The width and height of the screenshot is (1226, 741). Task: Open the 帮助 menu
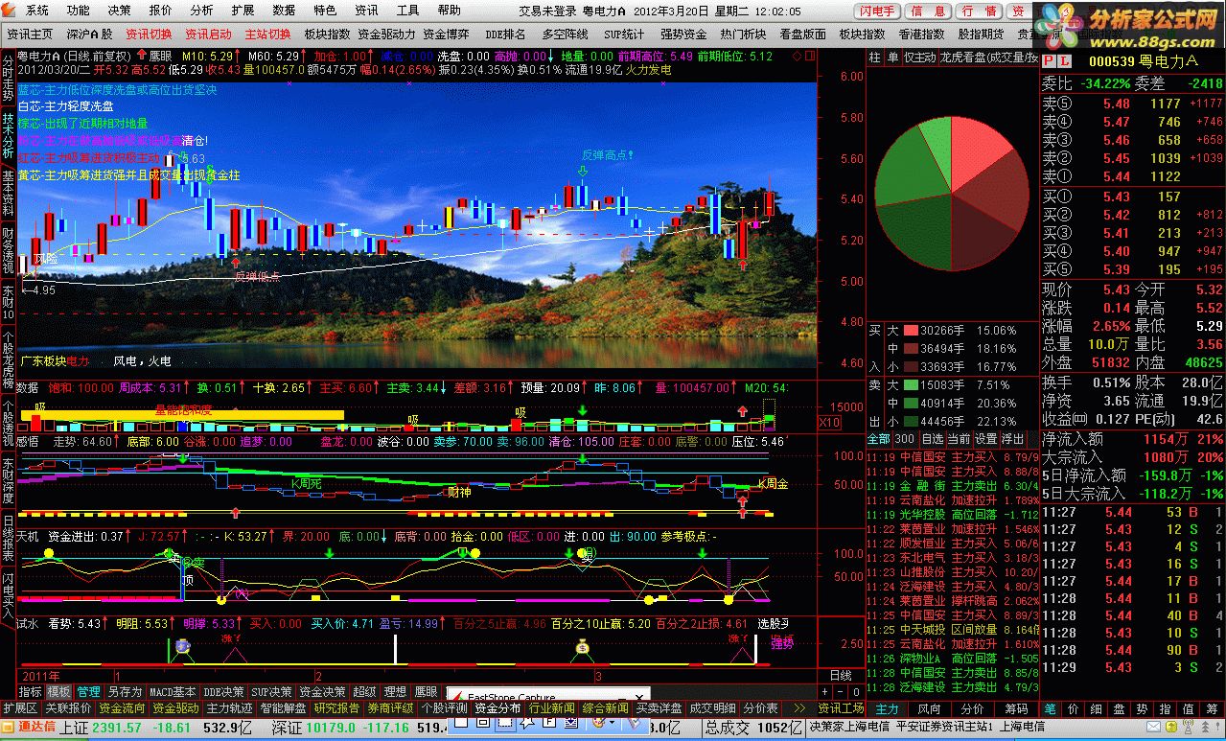coord(450,11)
